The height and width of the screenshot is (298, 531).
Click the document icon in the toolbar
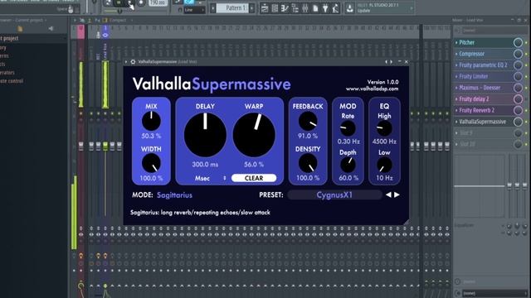tap(315, 8)
